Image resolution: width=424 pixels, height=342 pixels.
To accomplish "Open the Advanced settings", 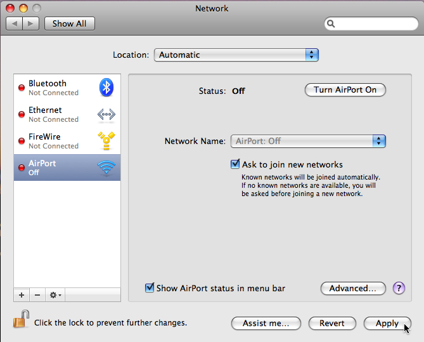I will [x=353, y=289].
